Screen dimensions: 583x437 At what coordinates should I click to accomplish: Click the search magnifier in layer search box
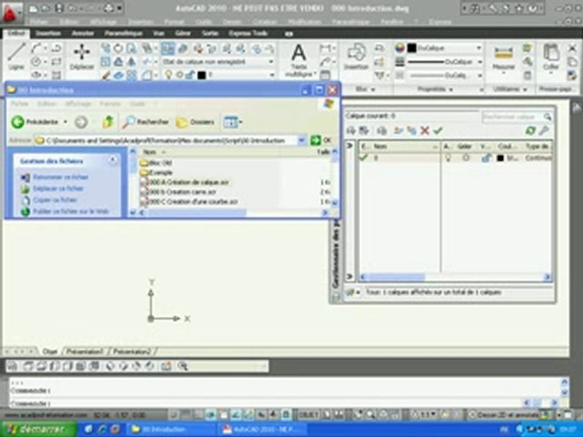click(547, 117)
